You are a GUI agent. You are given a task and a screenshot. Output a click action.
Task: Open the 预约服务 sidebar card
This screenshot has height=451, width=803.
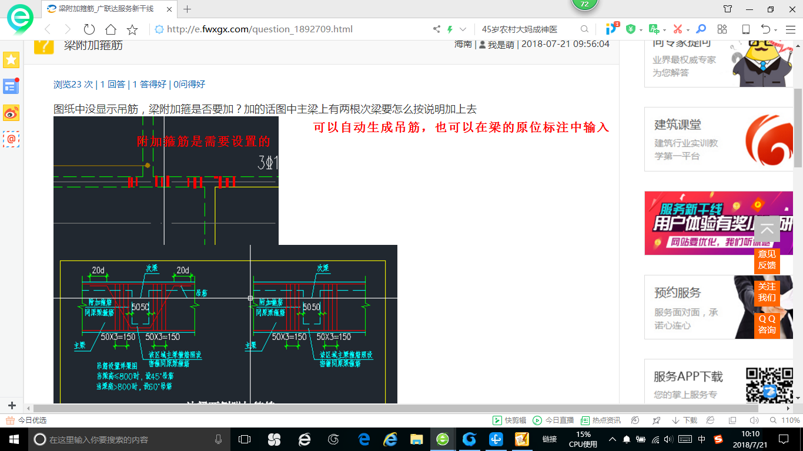(x=718, y=307)
